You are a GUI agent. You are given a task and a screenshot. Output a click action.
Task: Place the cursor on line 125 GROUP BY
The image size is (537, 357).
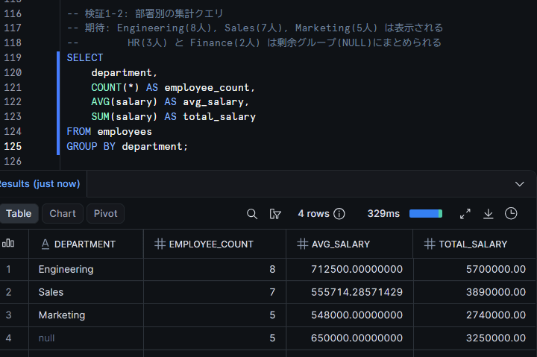(91, 147)
